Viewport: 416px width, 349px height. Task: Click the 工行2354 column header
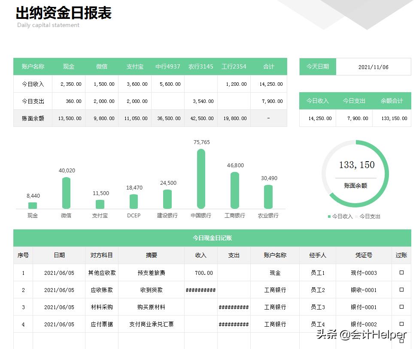click(234, 66)
